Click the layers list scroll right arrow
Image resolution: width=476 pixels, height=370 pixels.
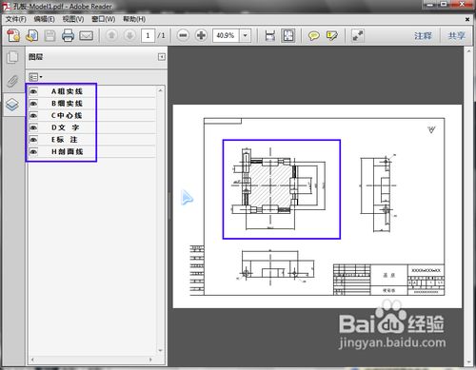(x=150, y=360)
